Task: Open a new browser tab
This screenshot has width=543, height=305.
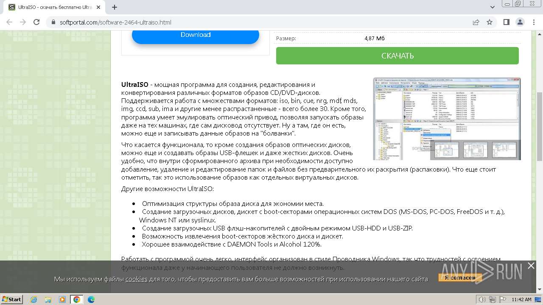Action: 115,7
